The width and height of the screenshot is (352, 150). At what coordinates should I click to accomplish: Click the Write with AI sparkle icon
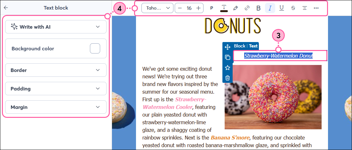tap(14, 27)
